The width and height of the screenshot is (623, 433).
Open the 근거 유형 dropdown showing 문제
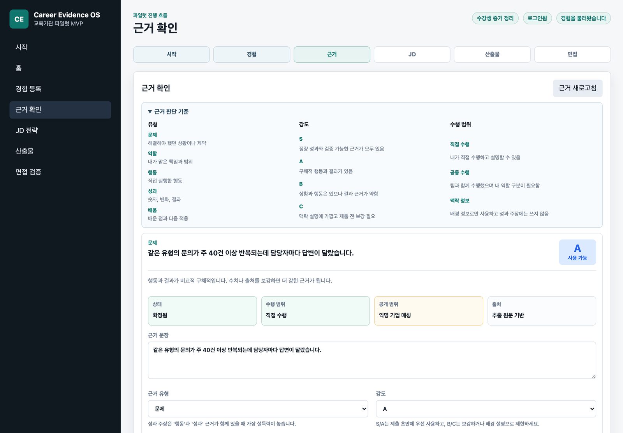click(x=258, y=409)
